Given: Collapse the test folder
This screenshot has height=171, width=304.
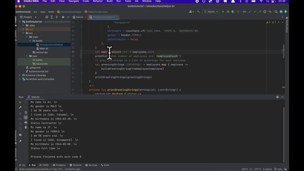Looking at the screenshot, I should (27, 56).
